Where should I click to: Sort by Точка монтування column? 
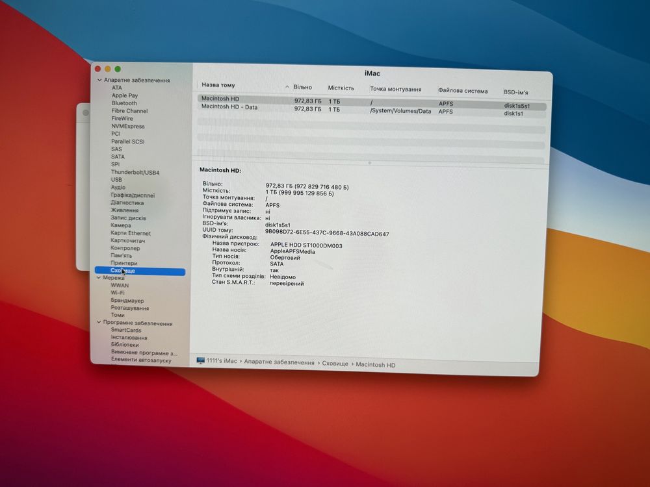pyautogui.click(x=395, y=89)
